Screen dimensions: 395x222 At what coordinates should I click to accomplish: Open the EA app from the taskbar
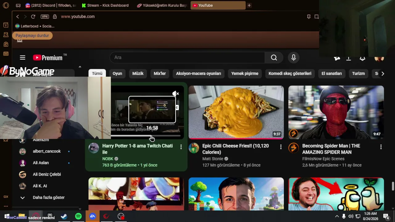[93, 216]
